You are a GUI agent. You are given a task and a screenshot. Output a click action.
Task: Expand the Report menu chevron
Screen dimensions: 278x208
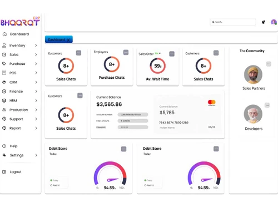click(36, 128)
